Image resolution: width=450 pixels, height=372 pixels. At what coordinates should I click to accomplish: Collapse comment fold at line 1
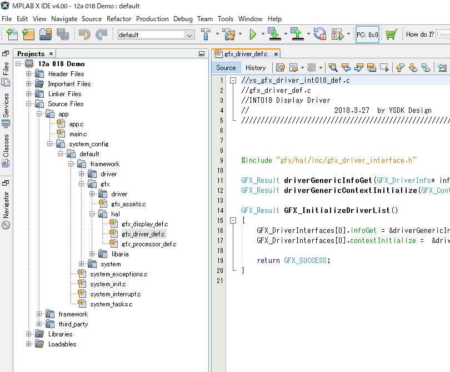pos(233,81)
